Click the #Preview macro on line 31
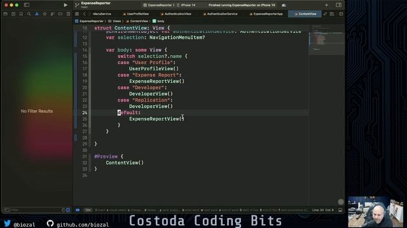Screen dimensions: 407x228 [x=106, y=156]
